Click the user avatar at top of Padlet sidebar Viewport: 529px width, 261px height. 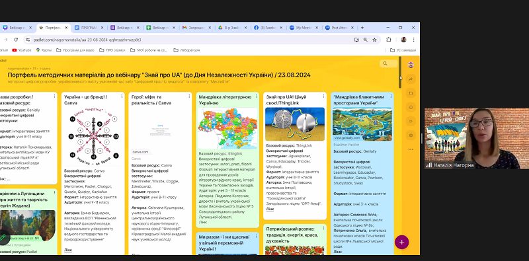411,65
